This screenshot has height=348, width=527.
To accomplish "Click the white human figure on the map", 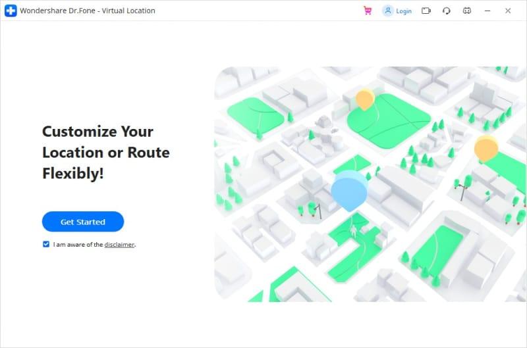I will click(354, 231).
